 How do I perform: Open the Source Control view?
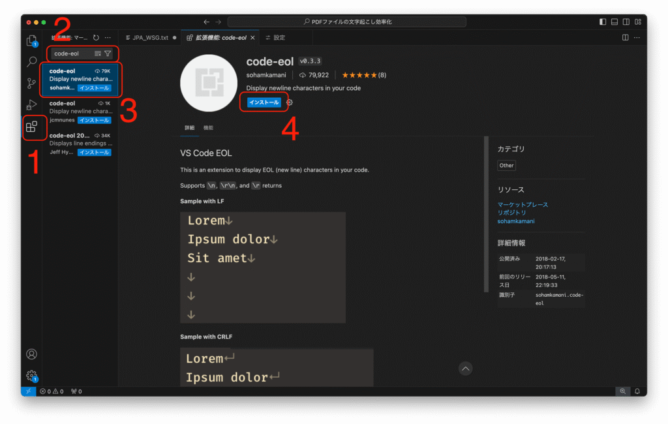(31, 83)
